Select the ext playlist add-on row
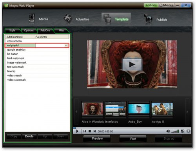 (37, 45)
